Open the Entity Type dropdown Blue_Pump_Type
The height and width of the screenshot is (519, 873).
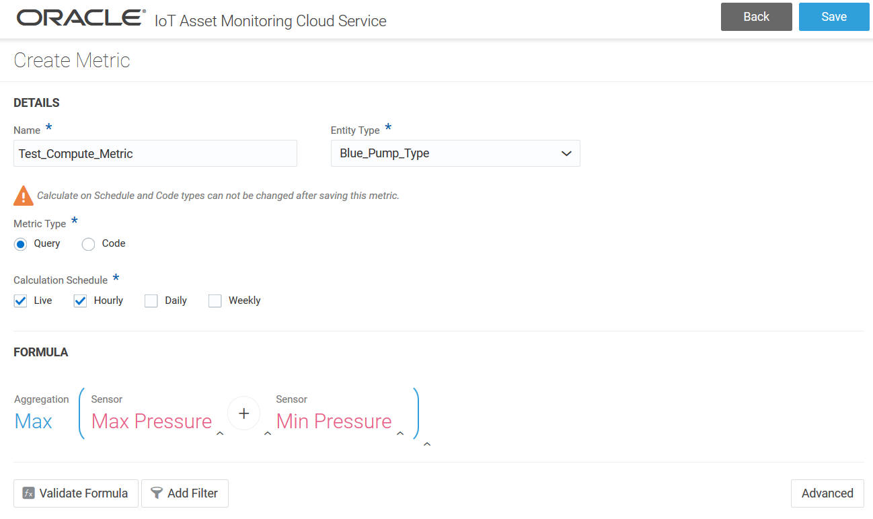click(455, 153)
